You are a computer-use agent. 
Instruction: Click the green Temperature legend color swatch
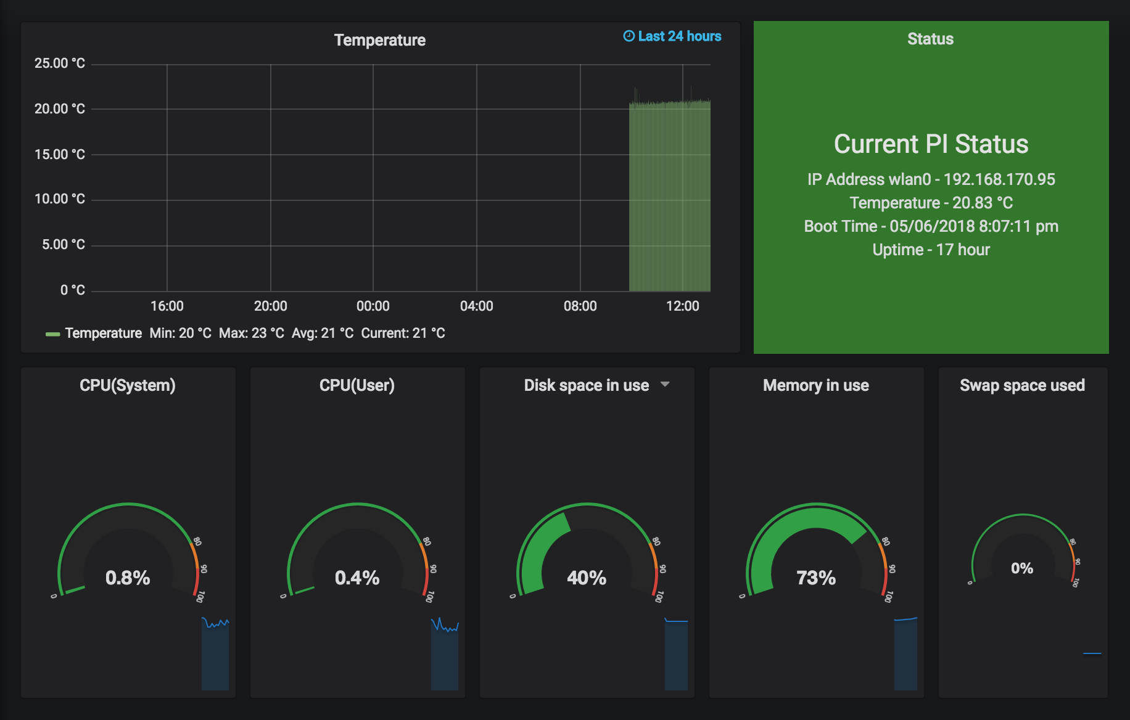(52, 334)
